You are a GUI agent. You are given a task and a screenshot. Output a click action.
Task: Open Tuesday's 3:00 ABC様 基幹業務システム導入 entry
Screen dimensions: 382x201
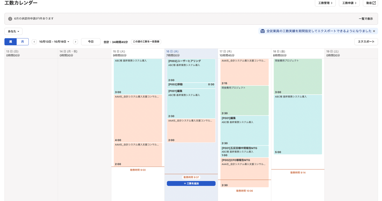138,77
